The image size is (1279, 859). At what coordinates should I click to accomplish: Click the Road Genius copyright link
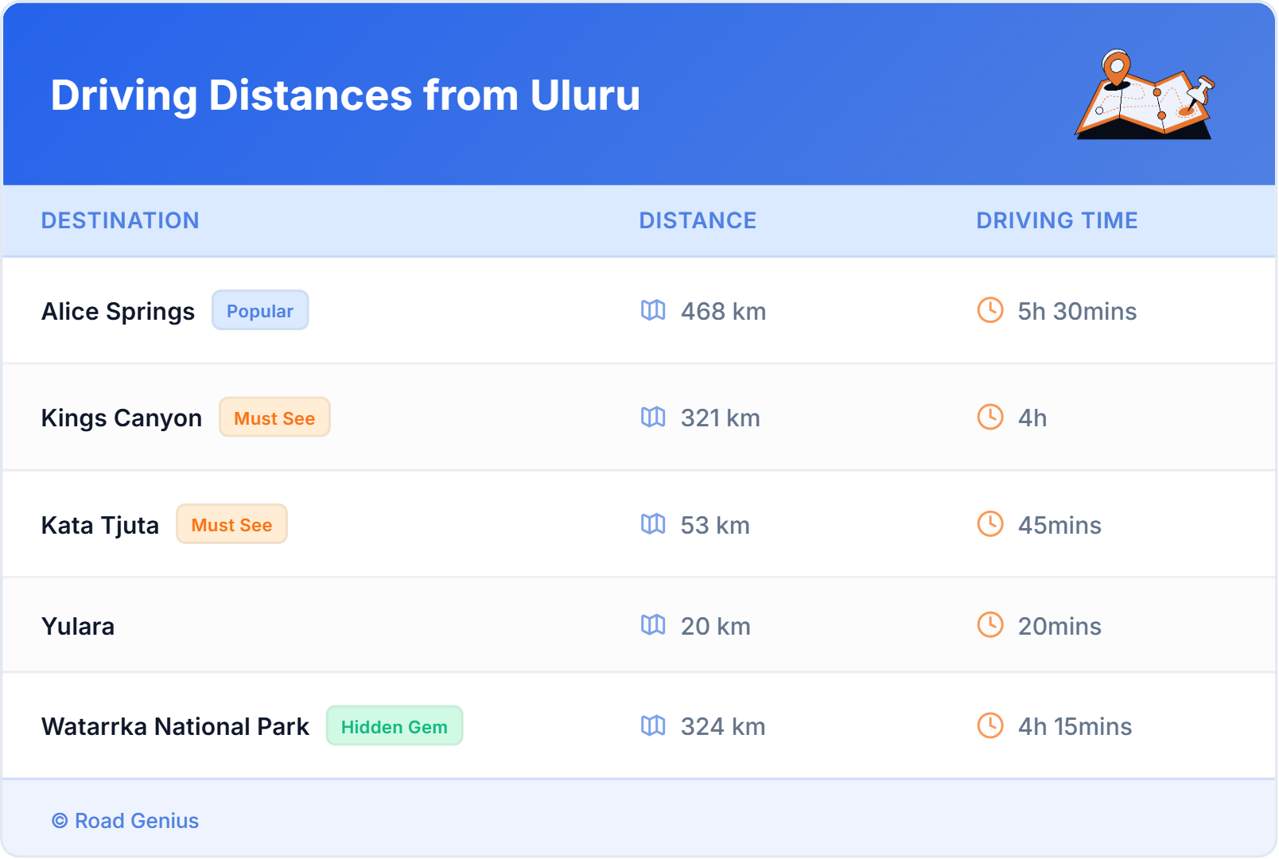coord(125,821)
